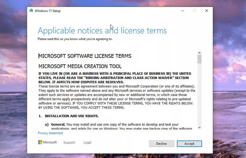Click 'MICROSOFT MEDIA CREATION TOOL' heading
This screenshot has height=158, width=246.
[x=80, y=66]
